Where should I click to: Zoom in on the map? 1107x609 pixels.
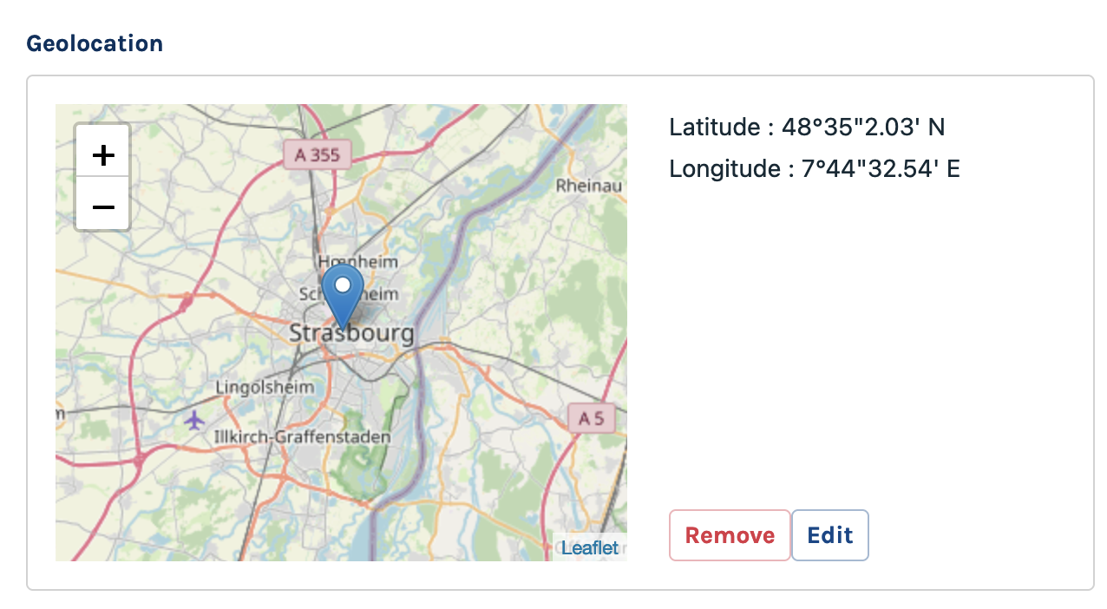pos(103,155)
